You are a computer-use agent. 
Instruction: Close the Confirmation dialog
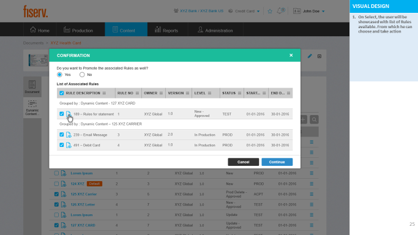[291, 55]
